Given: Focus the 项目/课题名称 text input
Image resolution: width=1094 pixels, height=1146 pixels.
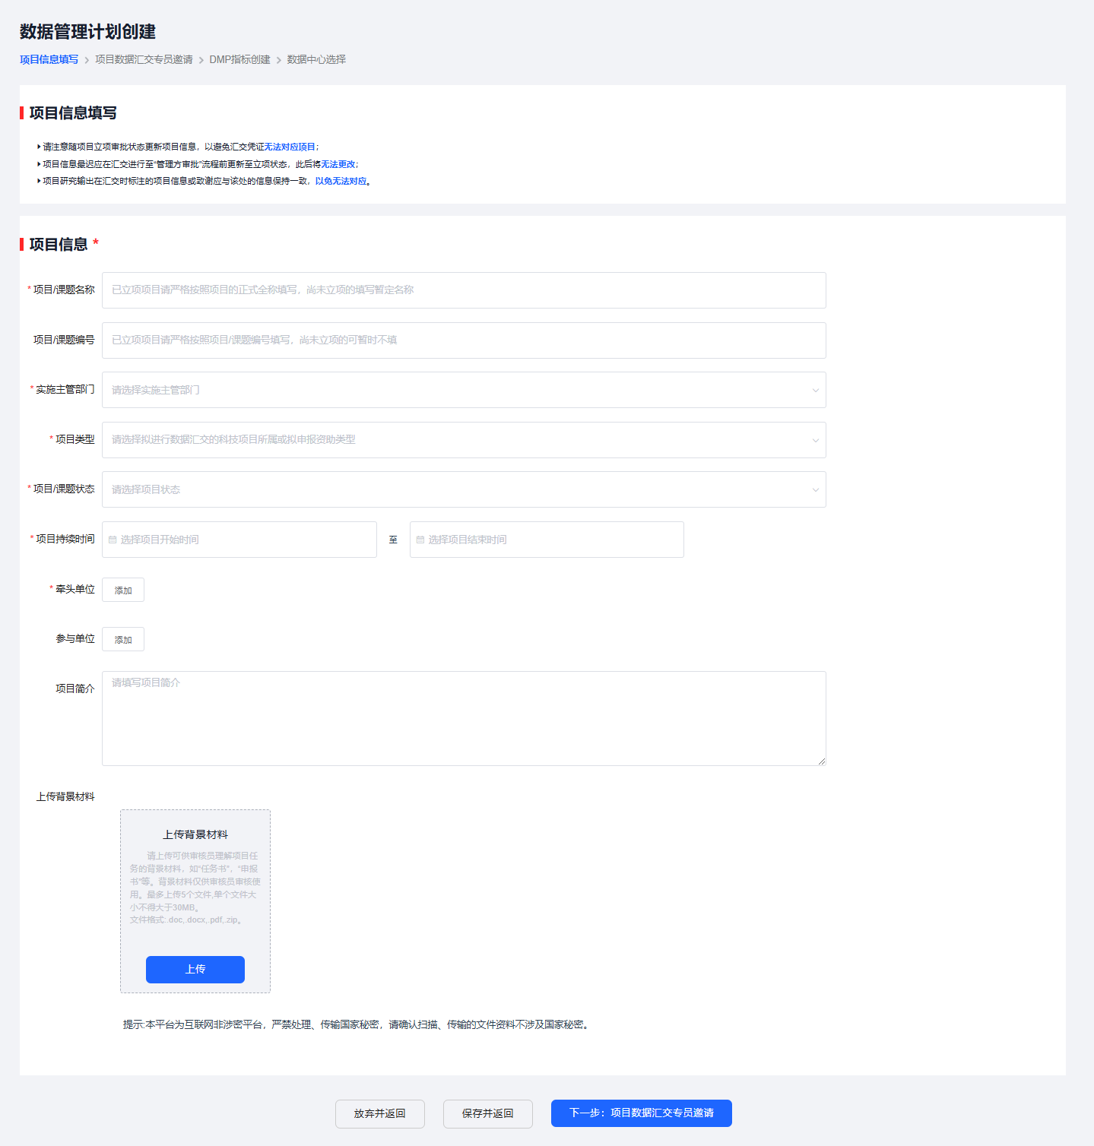Looking at the screenshot, I should (x=464, y=290).
